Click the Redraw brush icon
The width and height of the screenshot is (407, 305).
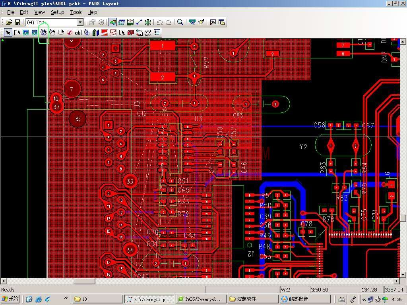[202, 22]
